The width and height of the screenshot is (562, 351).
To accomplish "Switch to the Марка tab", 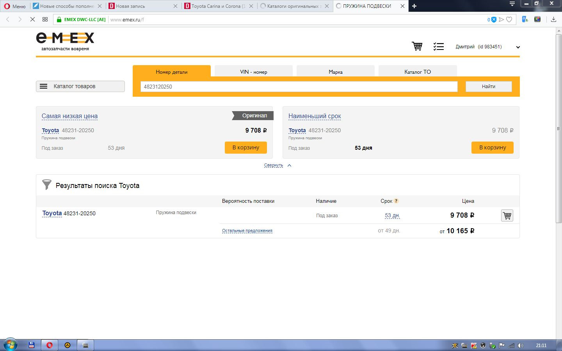I will coord(336,71).
